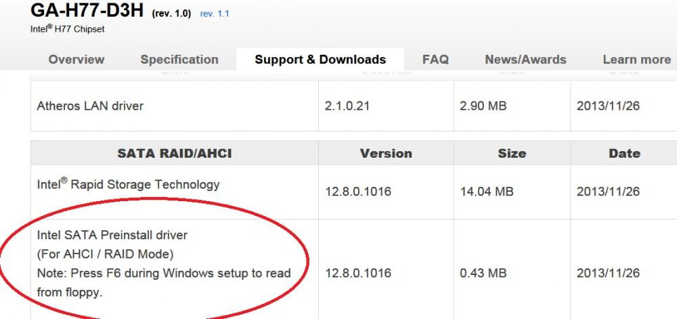This screenshot has width=677, height=319.
Task: Click the Rapid Storage Technology date 2013/11/26
Action: click(608, 191)
